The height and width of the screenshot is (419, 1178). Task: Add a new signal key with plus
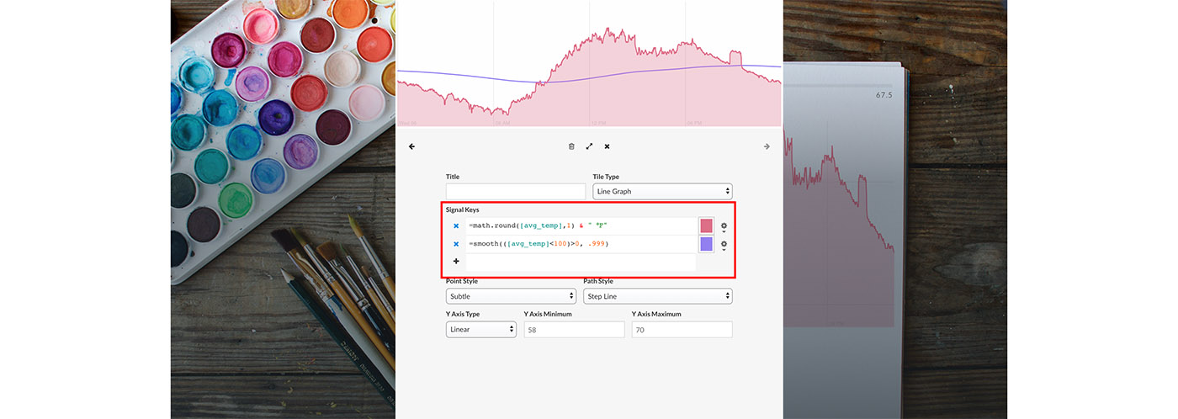tap(456, 262)
